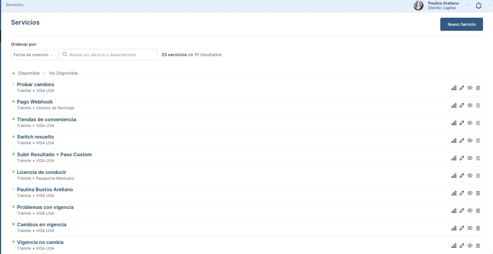
Task: Open the Fecha de creación sort dropdown
Action: coord(34,55)
